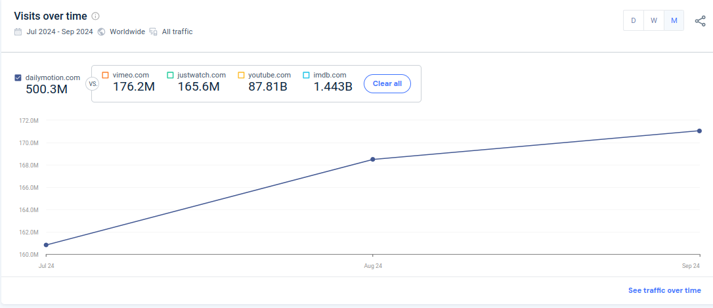713x308 pixels.
Task: Click the 172.0M axis label
Action: tap(29, 121)
